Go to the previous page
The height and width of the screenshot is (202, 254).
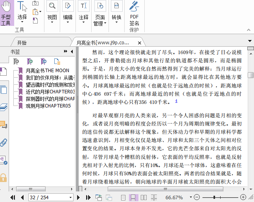click(22, 197)
